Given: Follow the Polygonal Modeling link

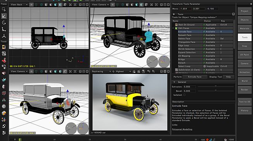Looking at the screenshot, I should pos(182,129).
